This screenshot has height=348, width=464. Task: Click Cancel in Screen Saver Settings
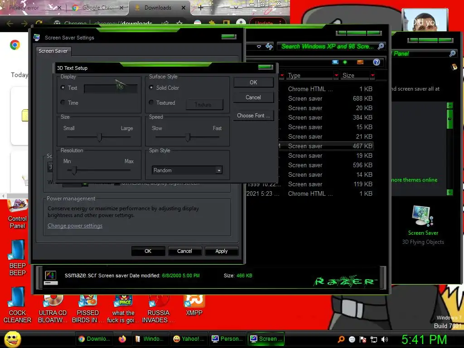[x=185, y=251]
